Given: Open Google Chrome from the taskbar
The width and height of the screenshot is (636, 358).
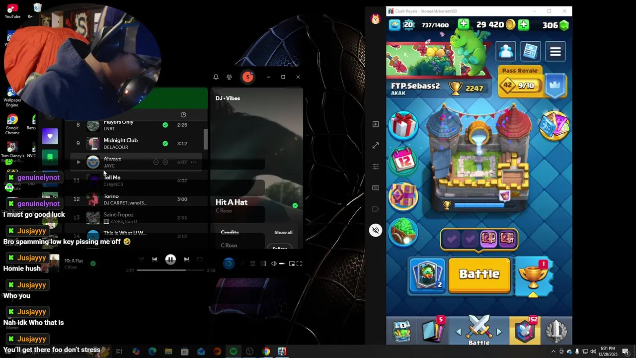Looking at the screenshot, I should pyautogui.click(x=266, y=352).
